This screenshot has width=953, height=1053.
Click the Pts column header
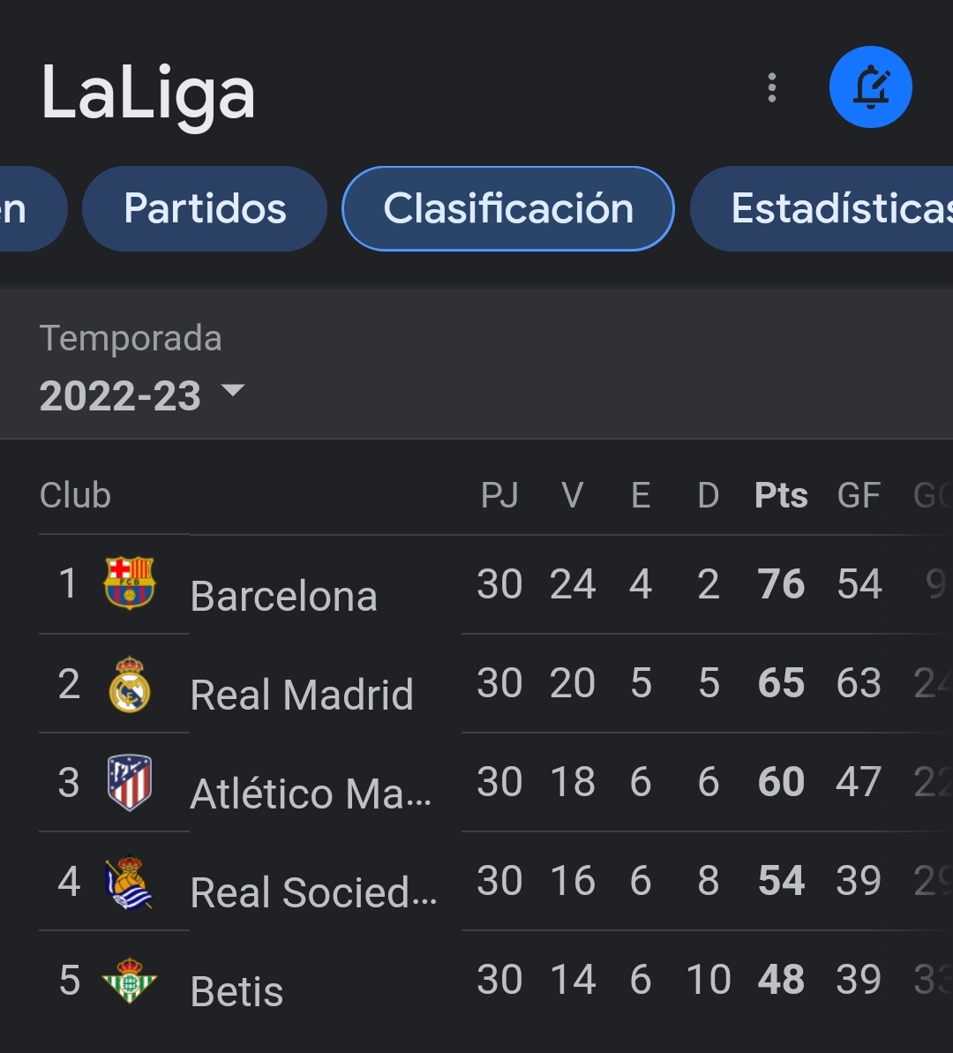coord(781,496)
